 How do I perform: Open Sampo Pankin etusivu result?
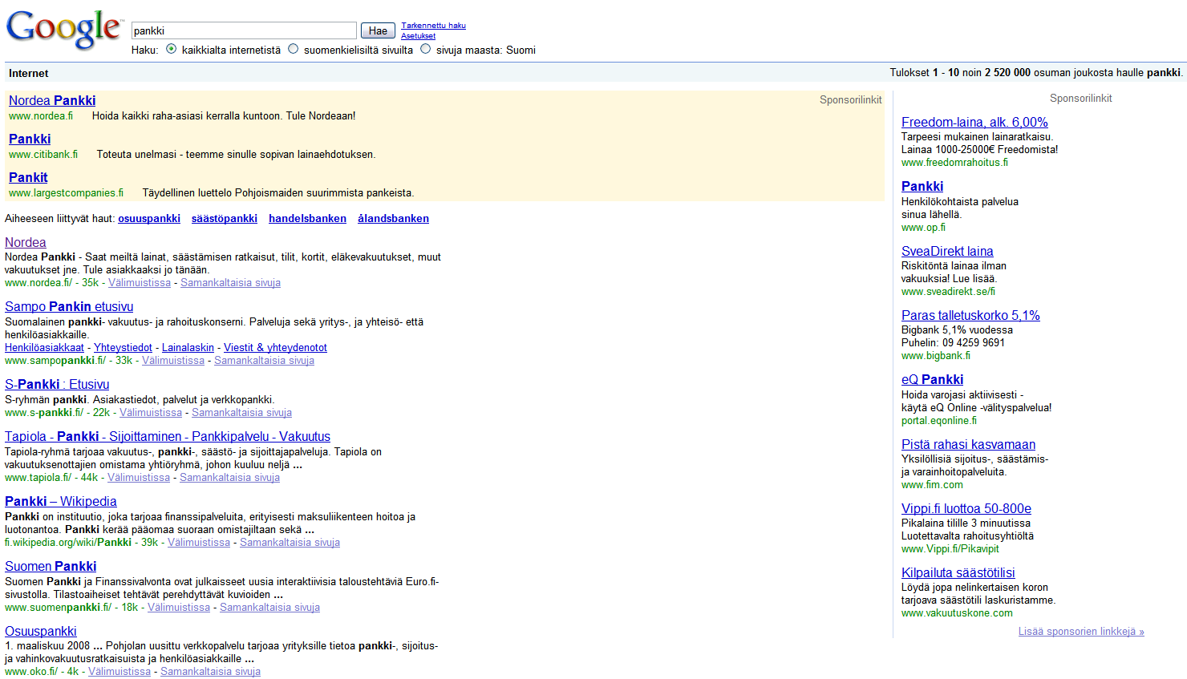69,306
